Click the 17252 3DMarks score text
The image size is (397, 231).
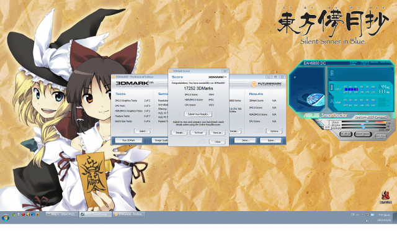click(x=198, y=88)
